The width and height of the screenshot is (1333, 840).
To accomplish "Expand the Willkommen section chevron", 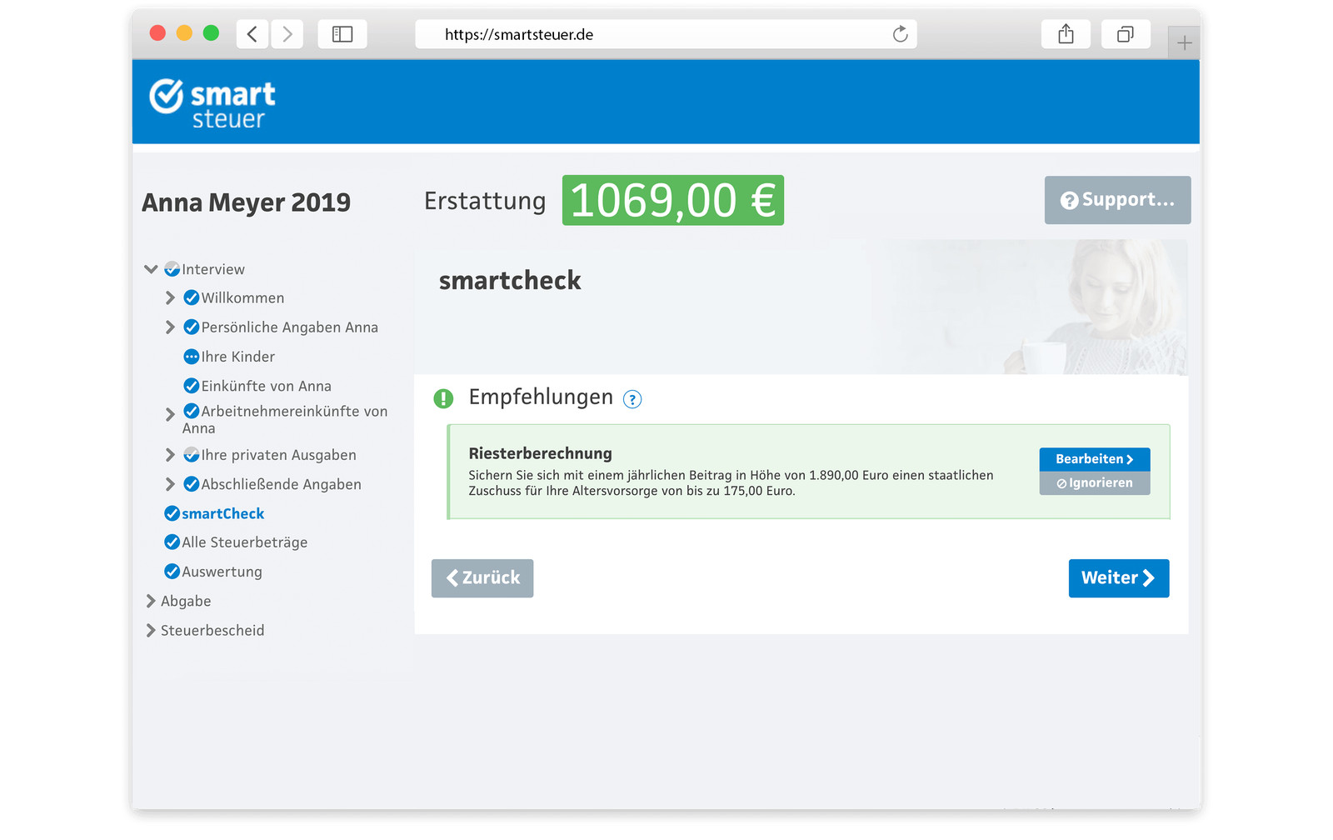I will click(x=170, y=297).
